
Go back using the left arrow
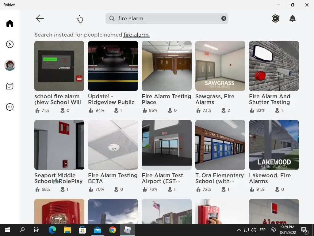[40, 18]
